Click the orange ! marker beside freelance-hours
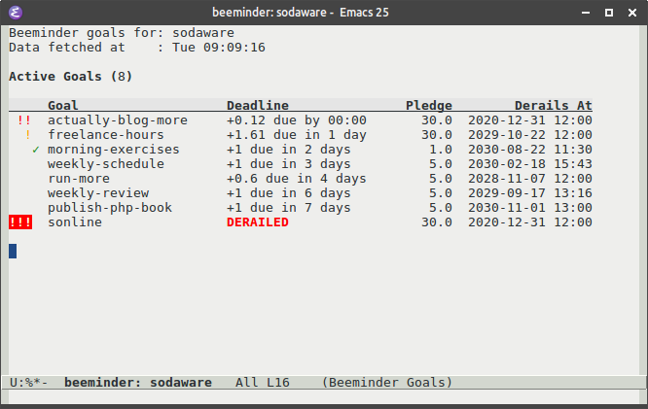The image size is (648, 409). click(x=28, y=135)
